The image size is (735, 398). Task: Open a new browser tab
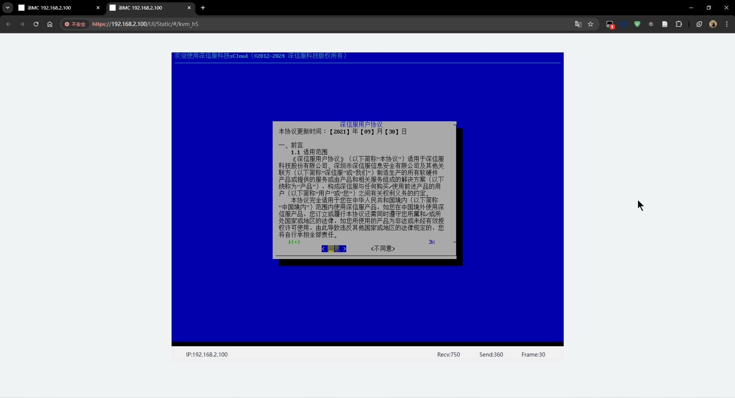[x=203, y=8]
